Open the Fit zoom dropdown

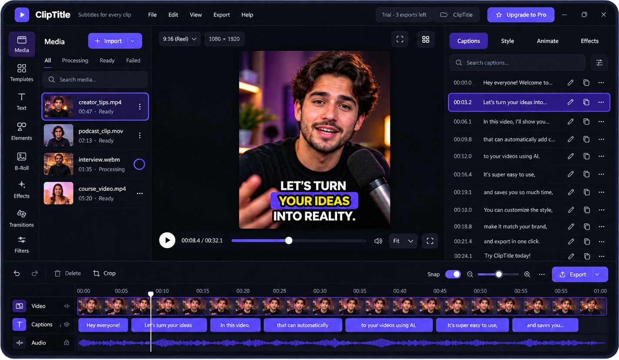(x=403, y=241)
